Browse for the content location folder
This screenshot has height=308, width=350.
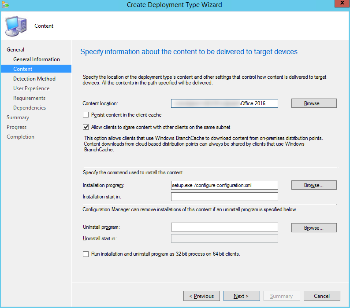point(314,103)
